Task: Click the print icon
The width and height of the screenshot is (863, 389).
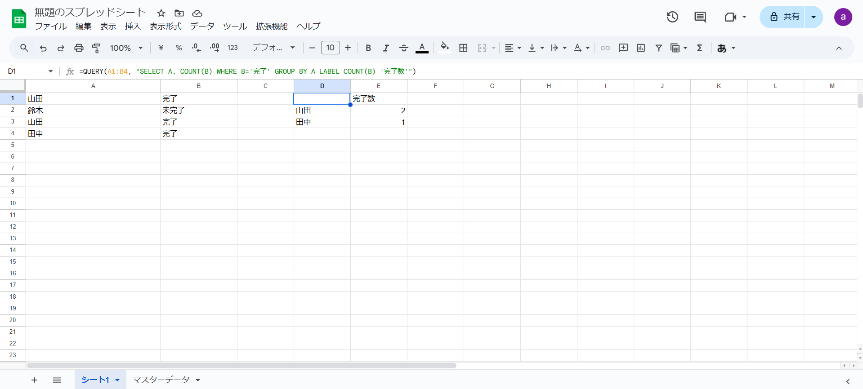Action: click(x=79, y=48)
